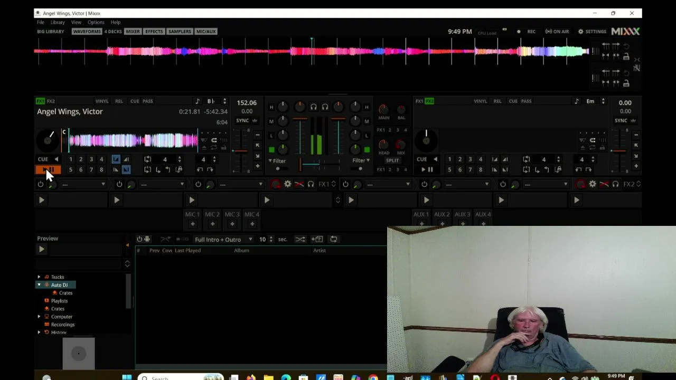Toggle FX2 assignment on deck 2

coord(430,101)
